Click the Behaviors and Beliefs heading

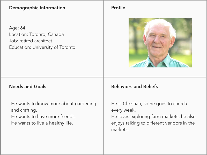click(x=135, y=87)
